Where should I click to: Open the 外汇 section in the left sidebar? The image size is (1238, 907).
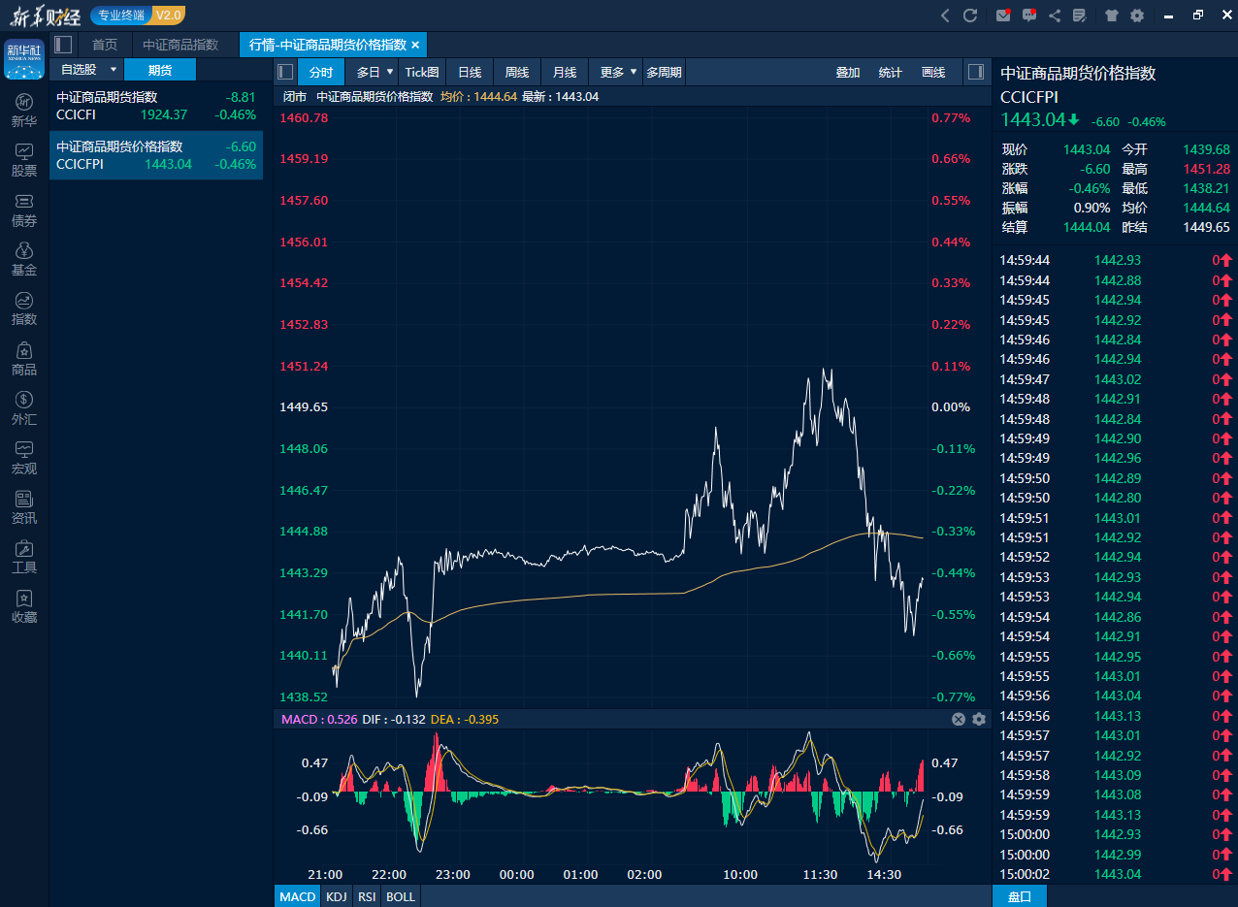coord(23,408)
